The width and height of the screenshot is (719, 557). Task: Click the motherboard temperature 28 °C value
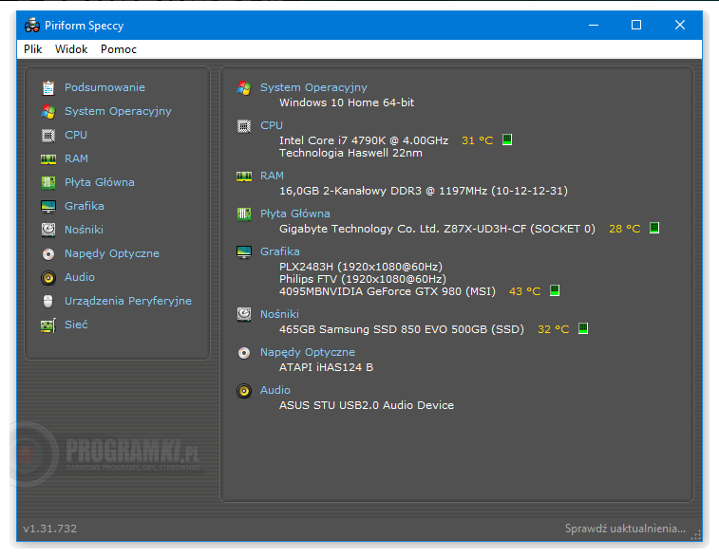pos(625,229)
